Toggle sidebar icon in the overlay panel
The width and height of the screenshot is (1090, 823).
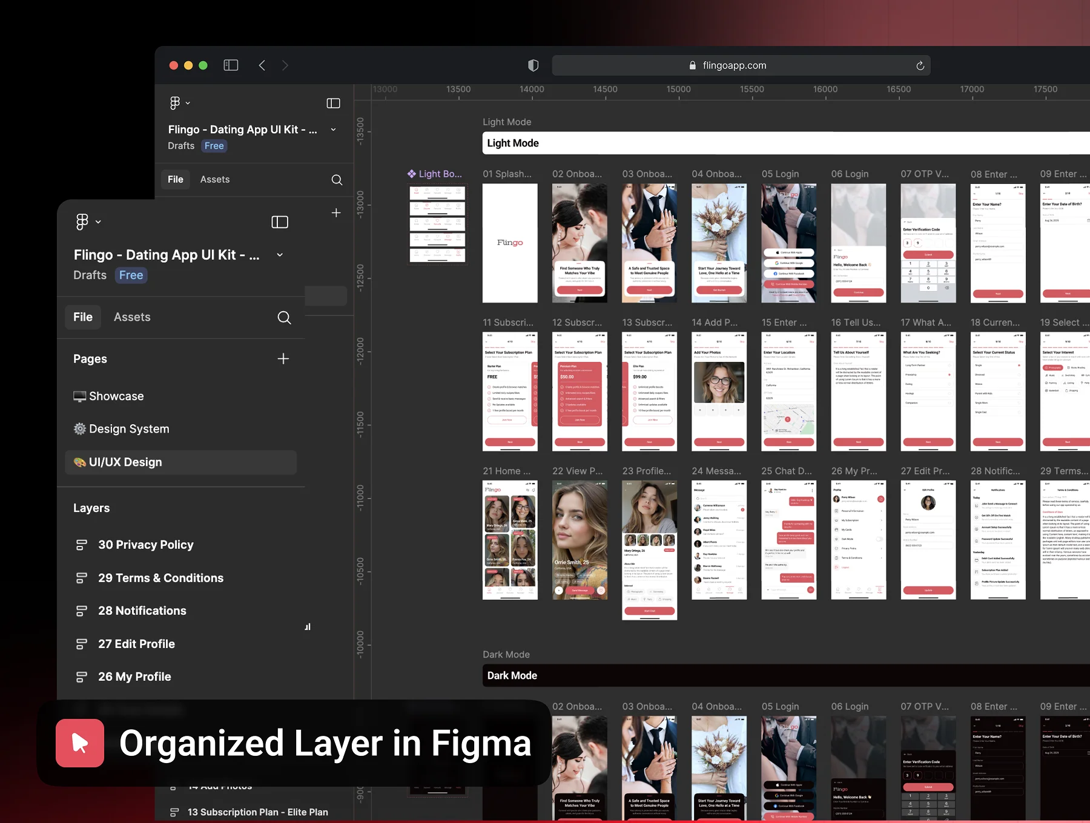click(x=280, y=222)
